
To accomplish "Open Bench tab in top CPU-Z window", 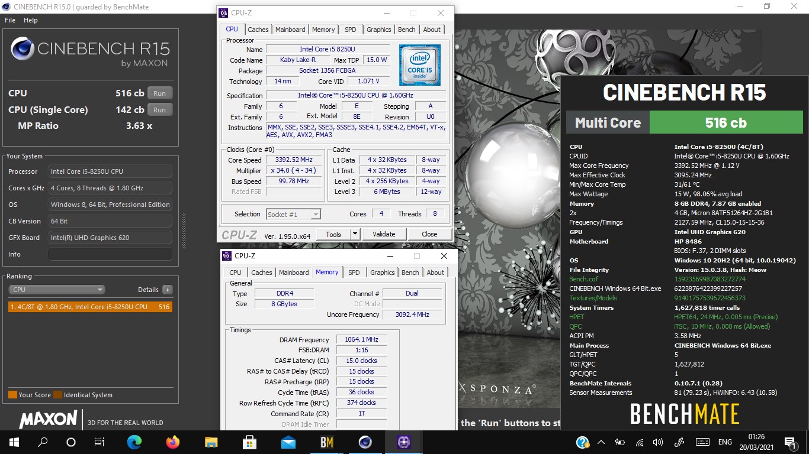I will (407, 30).
